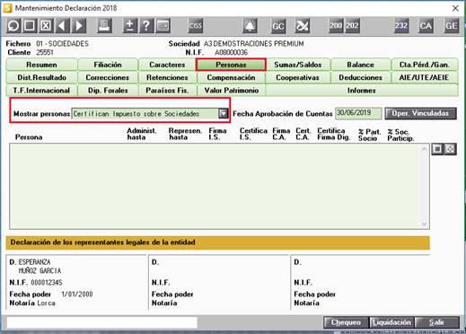Click the Oper. Vinculadas button
Viewport: 466px width, 334px height.
click(420, 113)
